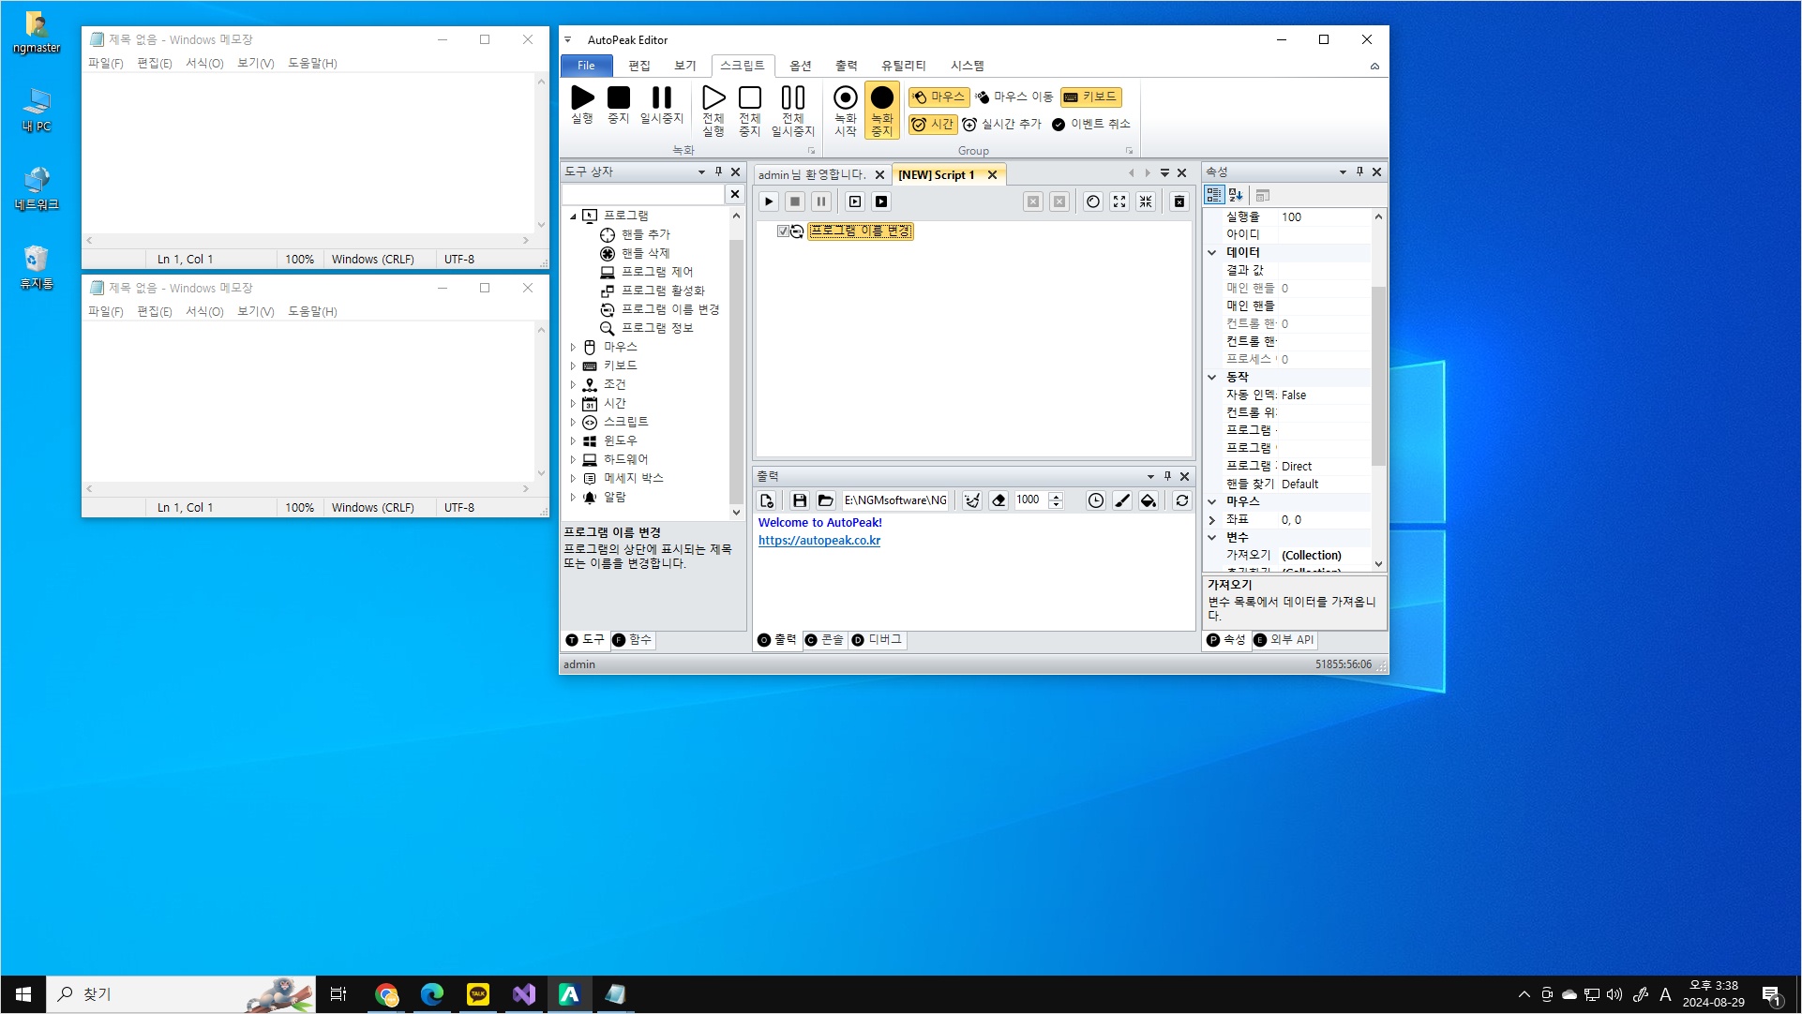Click the 전체 일시중지 pause-all icon
The image size is (1802, 1014).
(792, 98)
